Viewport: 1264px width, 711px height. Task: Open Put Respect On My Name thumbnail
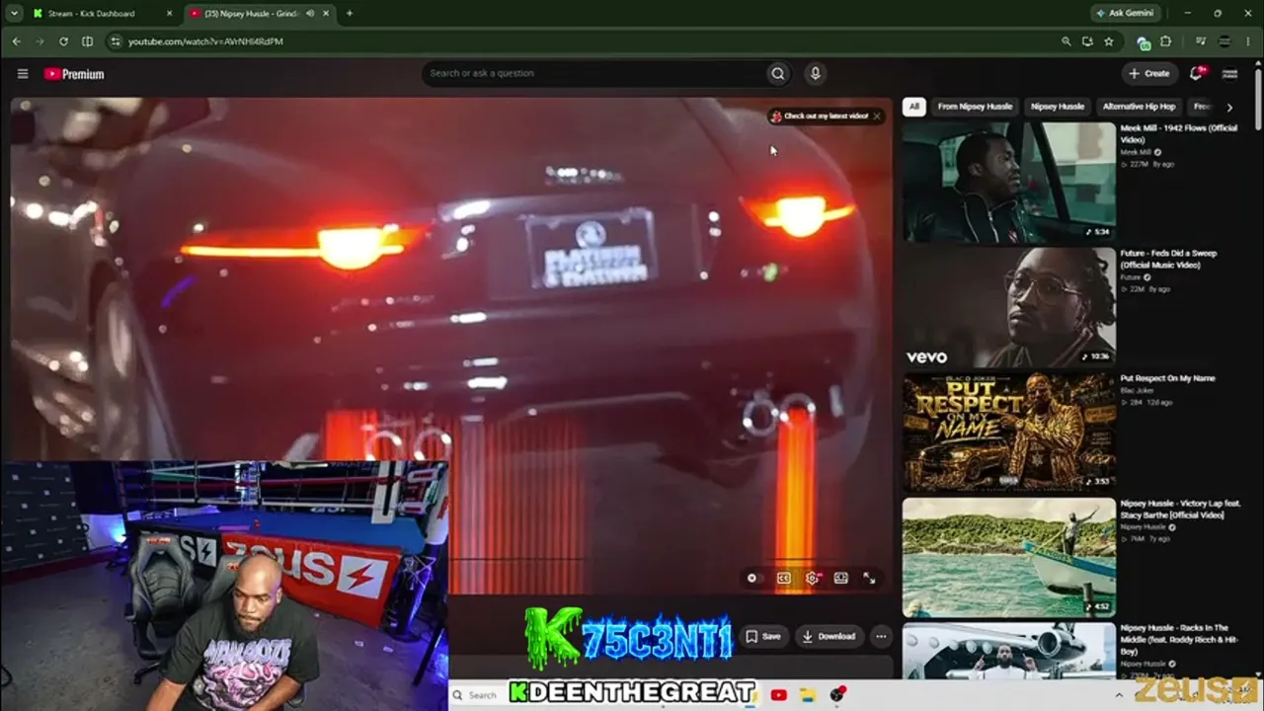click(1009, 433)
